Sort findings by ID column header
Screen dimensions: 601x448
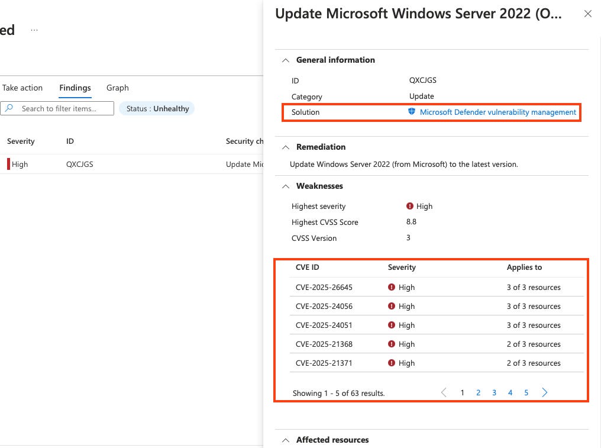coord(70,141)
